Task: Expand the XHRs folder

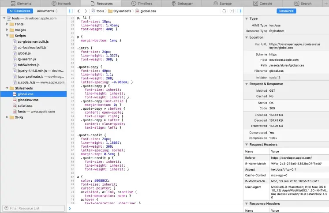Action: point(7,117)
